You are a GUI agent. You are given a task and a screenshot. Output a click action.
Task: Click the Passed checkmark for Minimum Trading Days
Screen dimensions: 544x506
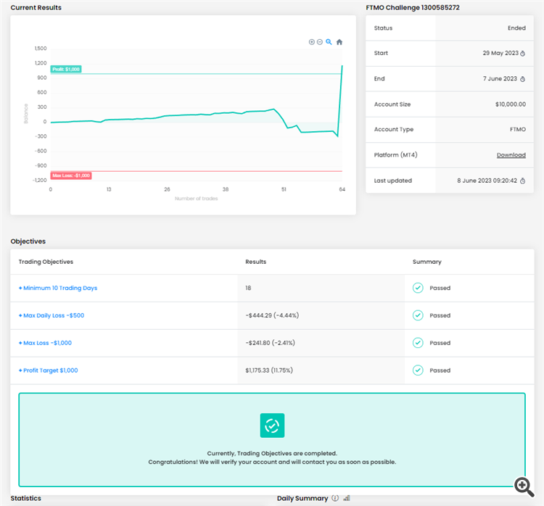click(x=418, y=288)
